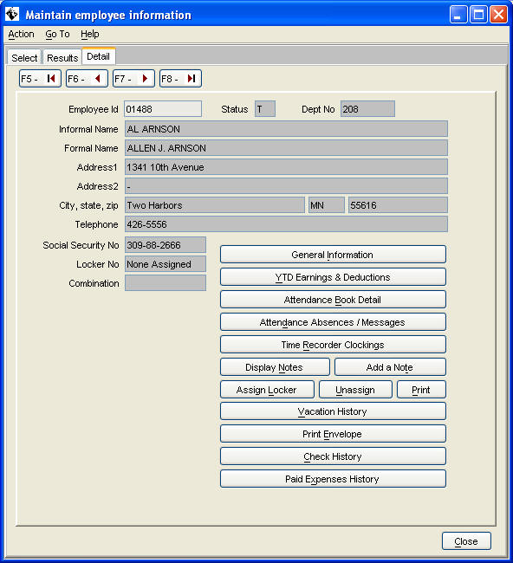
Task: Go to next record with F7
Action: click(x=133, y=79)
